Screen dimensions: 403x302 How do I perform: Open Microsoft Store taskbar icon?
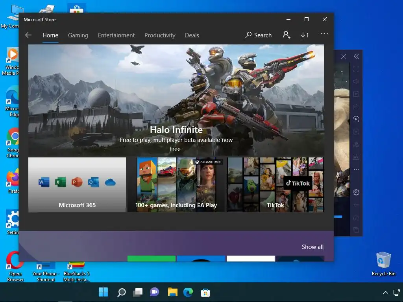click(205, 293)
